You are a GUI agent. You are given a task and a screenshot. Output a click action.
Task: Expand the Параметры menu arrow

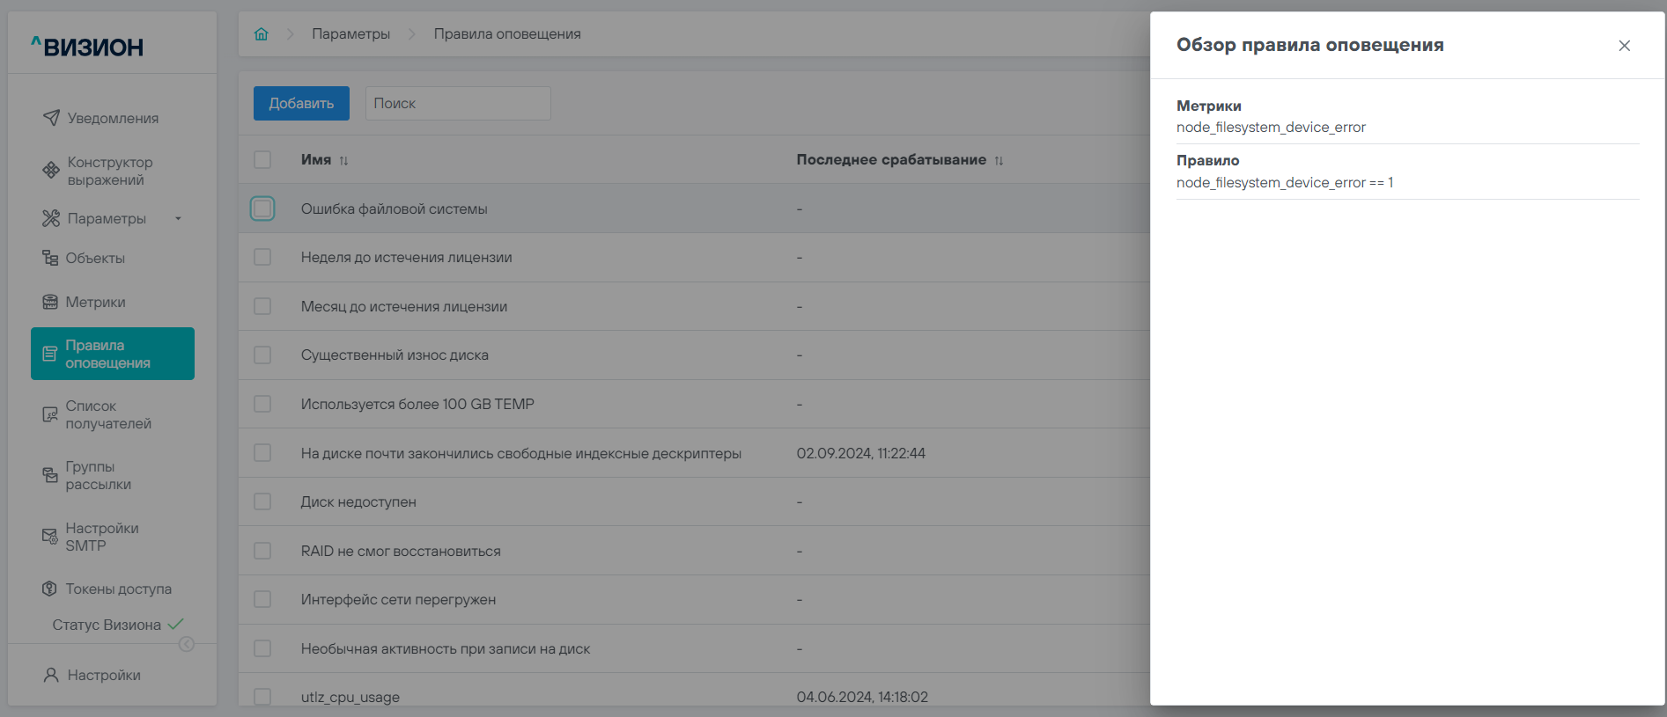click(x=178, y=218)
